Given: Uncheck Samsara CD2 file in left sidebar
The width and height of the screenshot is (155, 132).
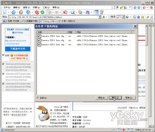Looking at the screenshot, I should pyautogui.click(x=3, y=64).
